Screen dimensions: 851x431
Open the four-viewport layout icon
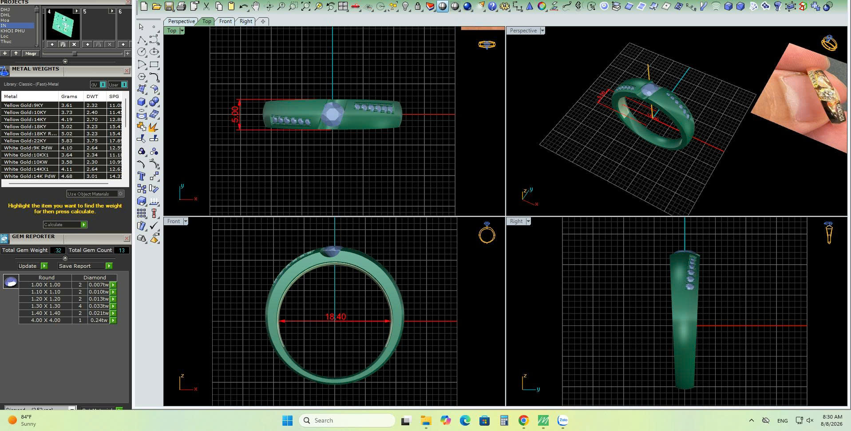[x=343, y=6]
